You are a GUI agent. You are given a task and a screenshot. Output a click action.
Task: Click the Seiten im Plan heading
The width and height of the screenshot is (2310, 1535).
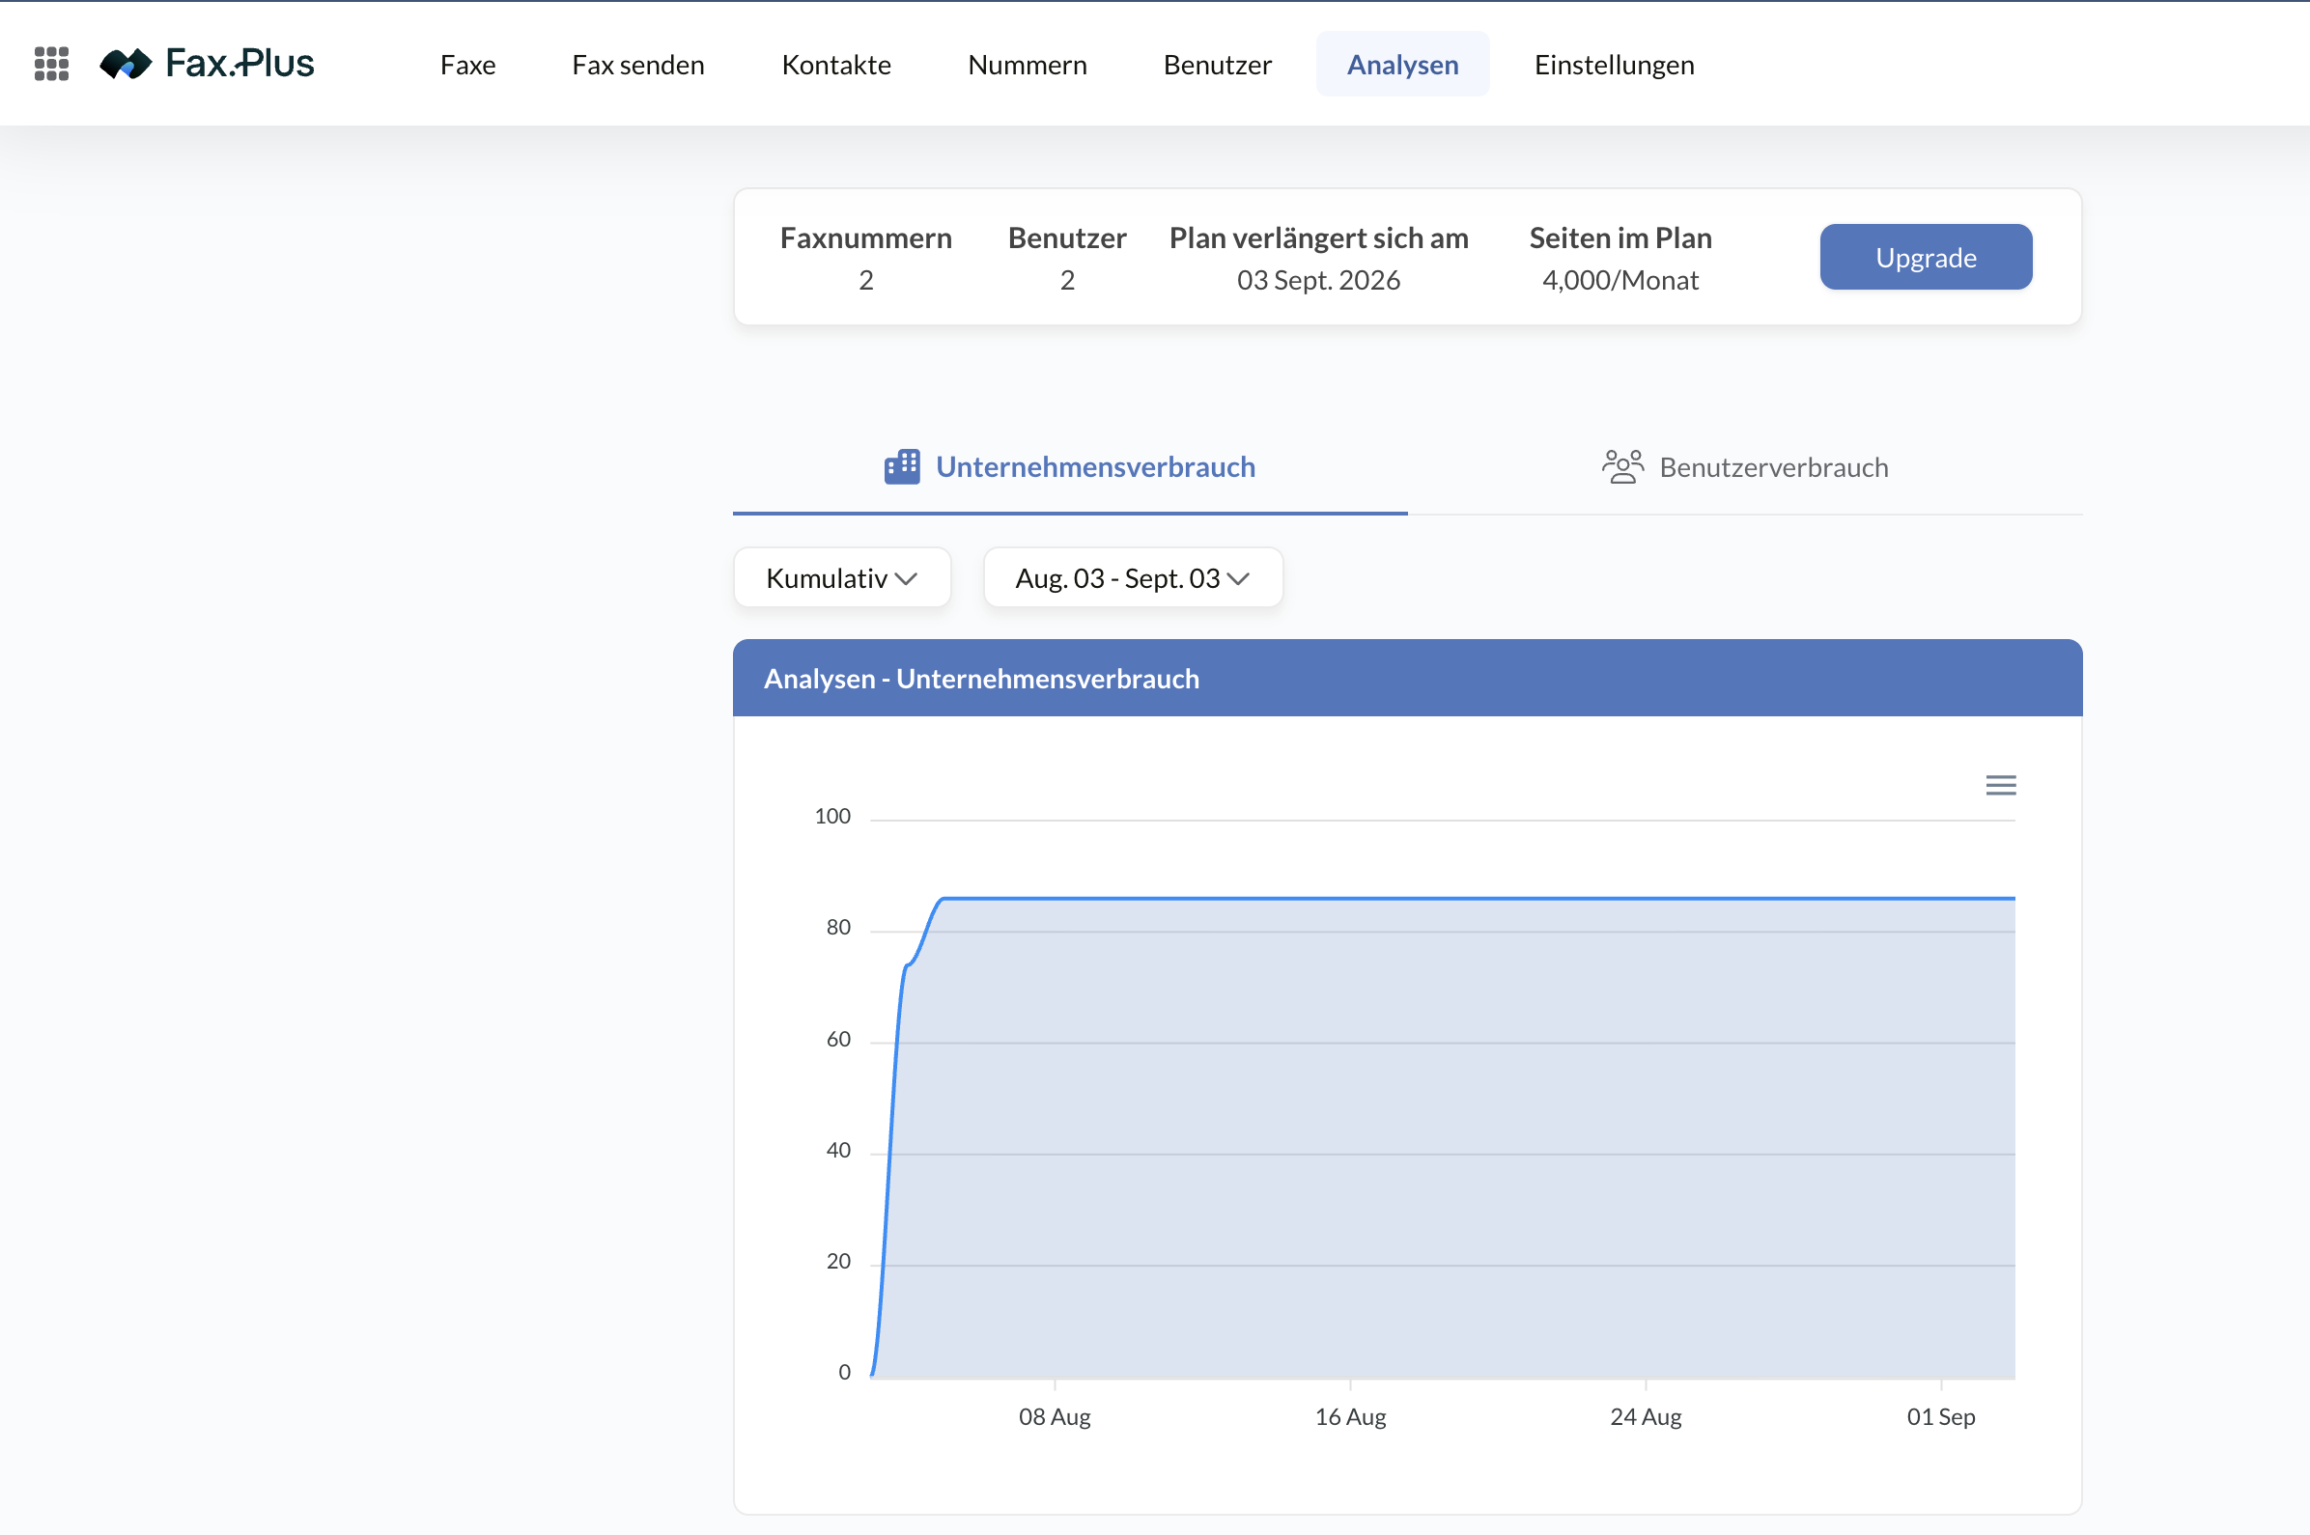[1620, 237]
